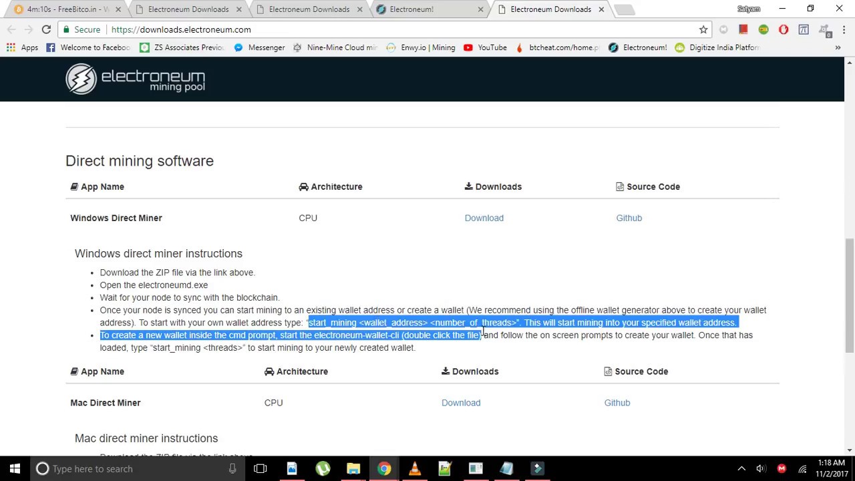Open VLC media player from the taskbar
Viewport: 855px width, 481px height.
[x=415, y=468]
